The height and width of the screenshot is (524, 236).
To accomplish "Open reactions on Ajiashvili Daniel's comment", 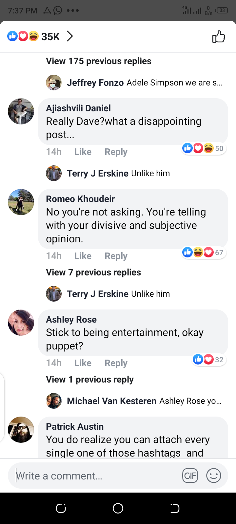I will point(203,148).
